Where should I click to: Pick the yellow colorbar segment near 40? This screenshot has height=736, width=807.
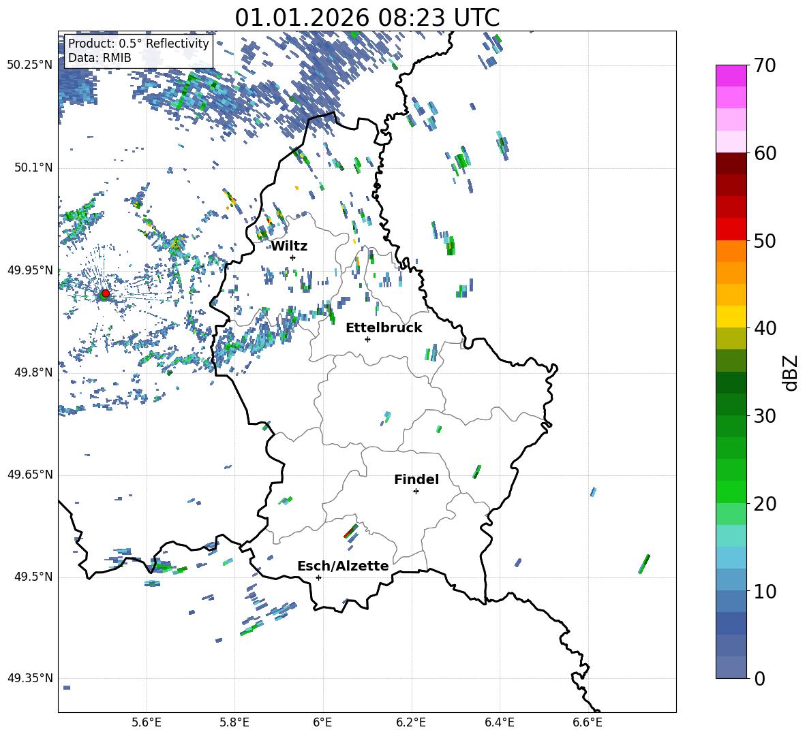[x=731, y=317]
